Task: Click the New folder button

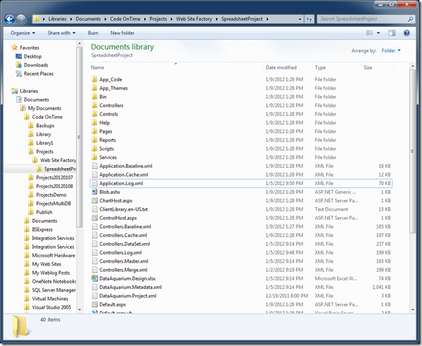Action: 122,33
